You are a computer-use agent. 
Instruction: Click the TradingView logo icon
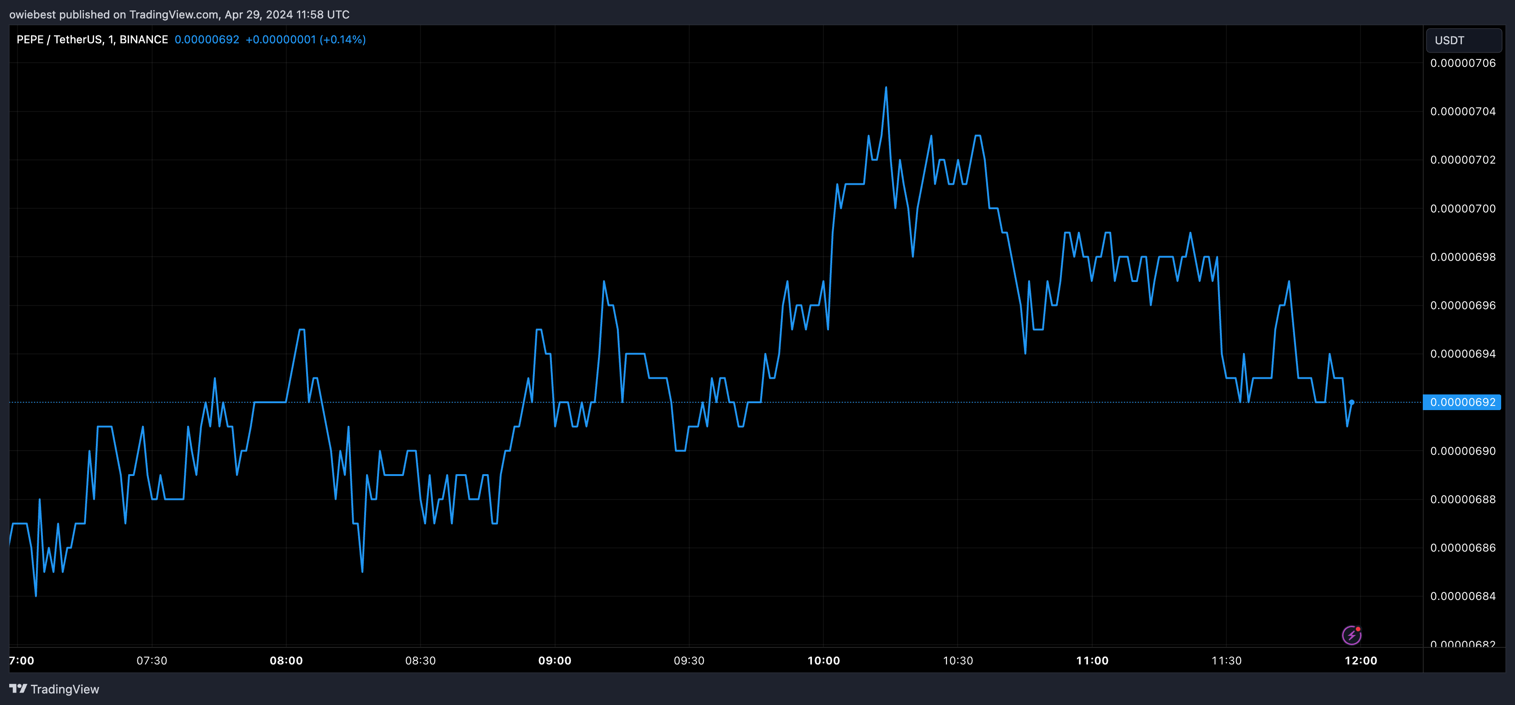coord(18,688)
